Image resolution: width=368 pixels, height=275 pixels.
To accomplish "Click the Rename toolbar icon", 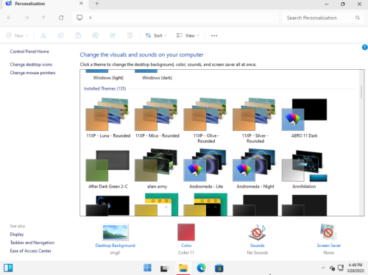I will pos(95,35).
